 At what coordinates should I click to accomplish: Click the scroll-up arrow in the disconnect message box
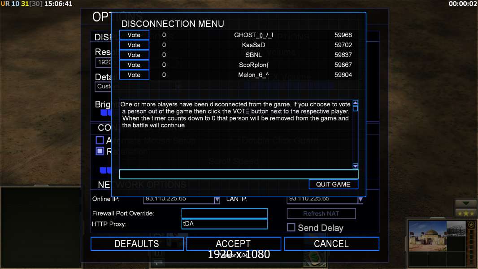pyautogui.click(x=355, y=102)
